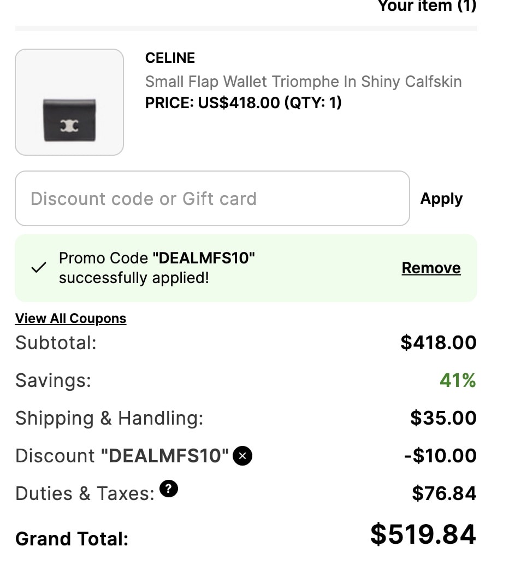This screenshot has height=576, width=509.
Task: Open the Small Flap Wallet Triomphe title
Action: [x=303, y=81]
